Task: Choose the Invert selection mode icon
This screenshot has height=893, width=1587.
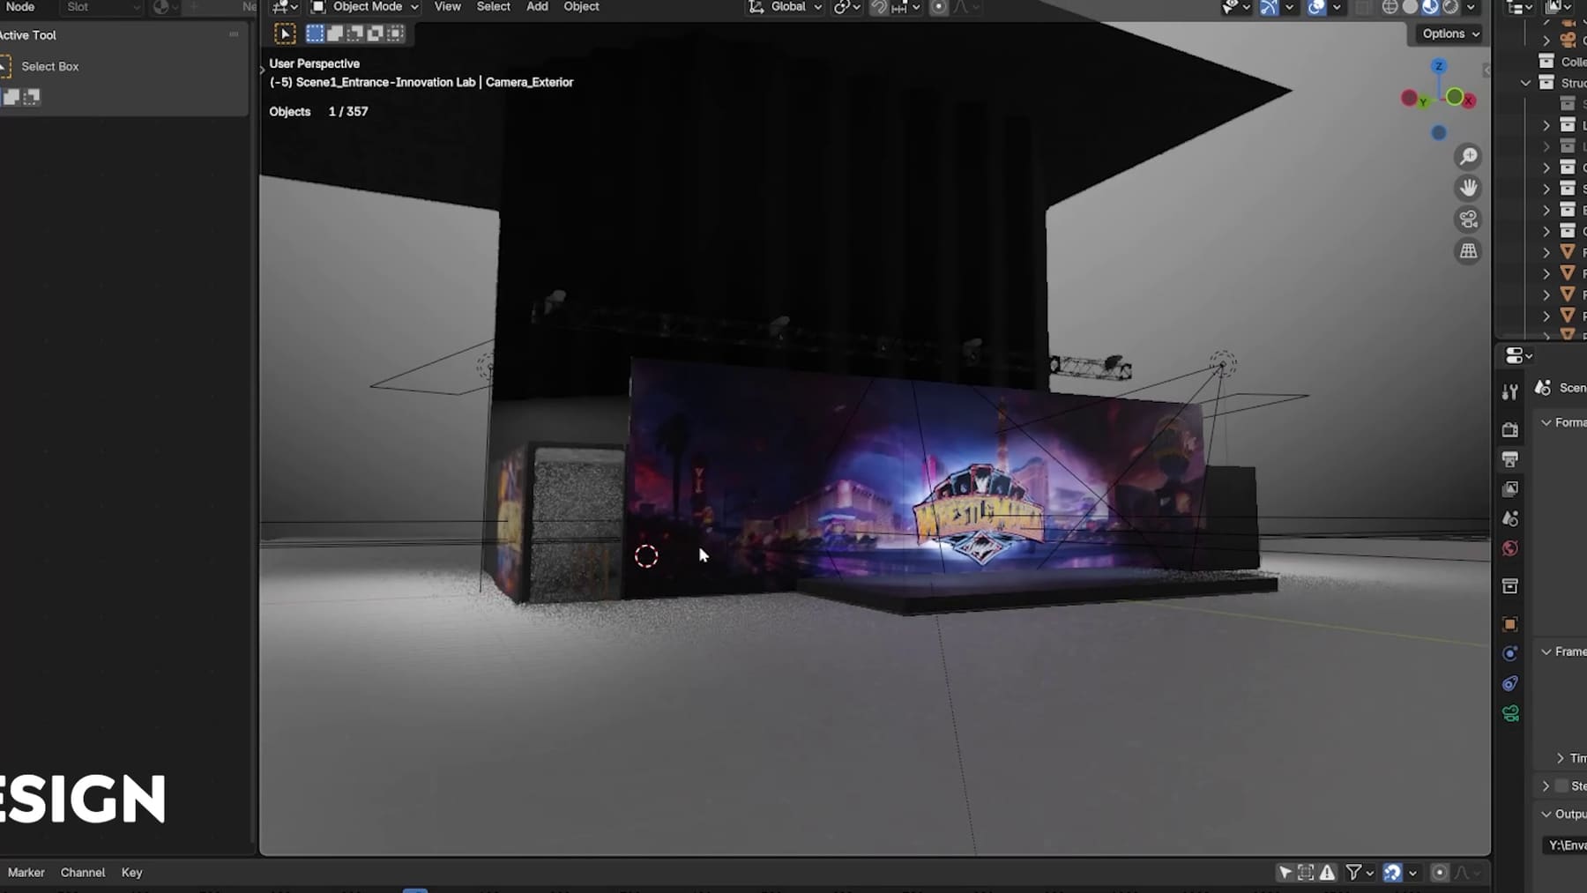Action: [x=376, y=33]
